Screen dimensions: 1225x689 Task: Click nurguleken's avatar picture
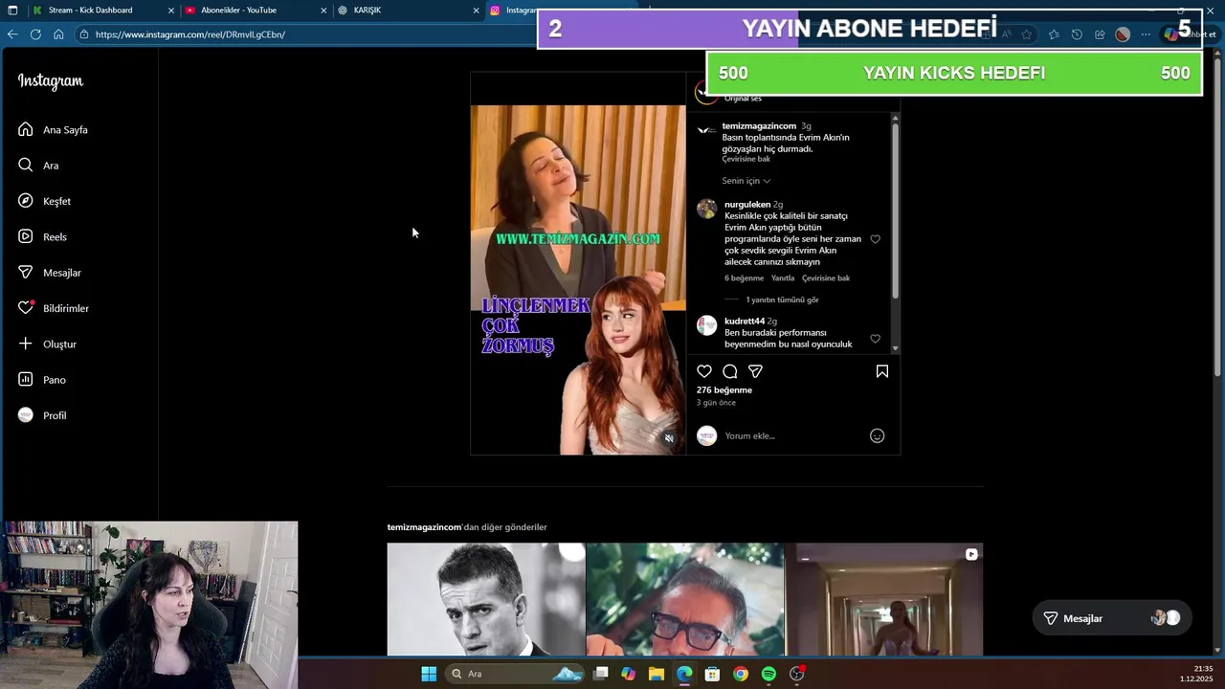point(707,209)
